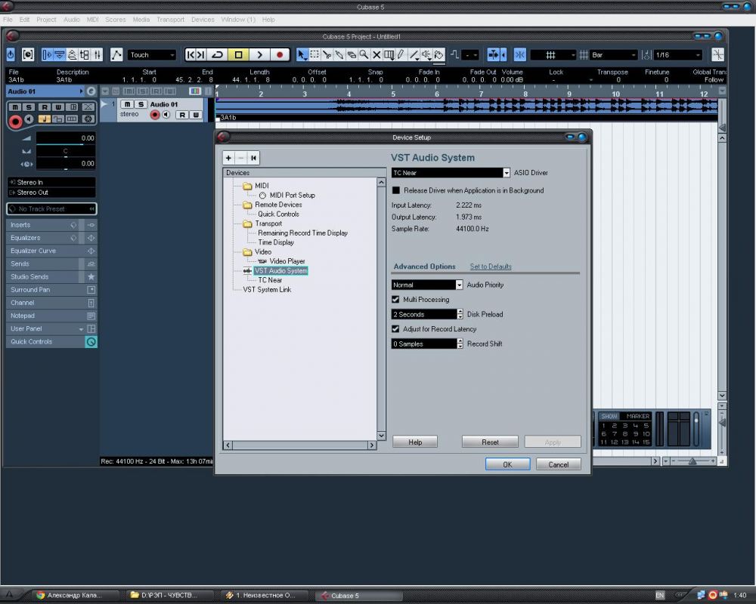Start playback with the Play button
Image resolution: width=756 pixels, height=604 pixels.
coord(259,55)
